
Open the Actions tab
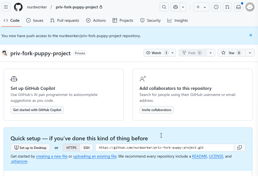tap(96, 20)
